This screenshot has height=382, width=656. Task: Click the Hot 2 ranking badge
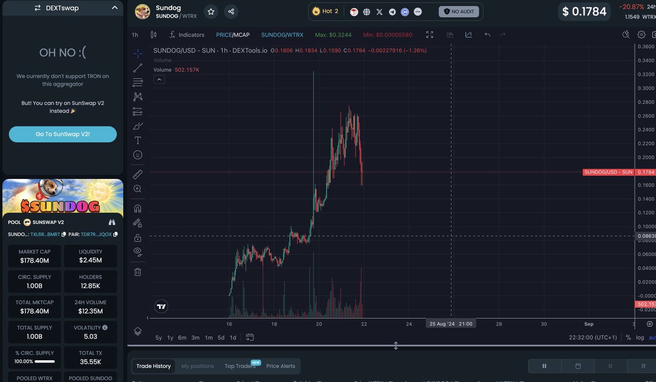[x=326, y=11]
